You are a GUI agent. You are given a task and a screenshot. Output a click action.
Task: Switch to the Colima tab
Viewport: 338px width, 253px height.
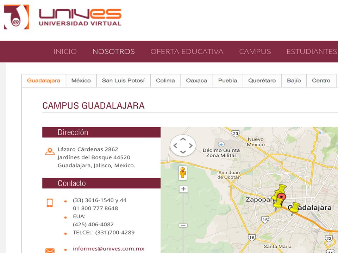(165, 81)
